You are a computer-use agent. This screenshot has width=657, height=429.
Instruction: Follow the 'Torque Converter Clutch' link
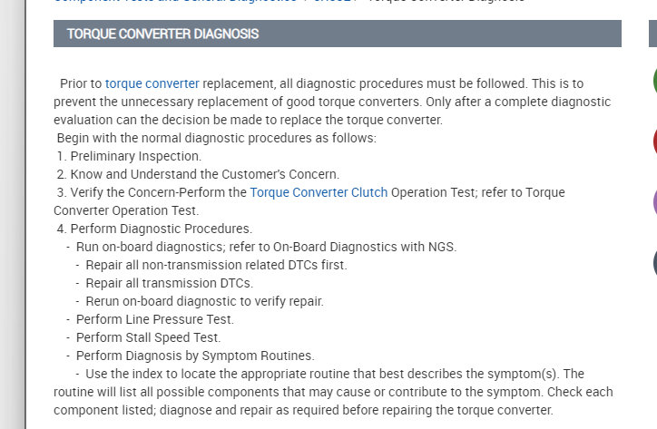point(319,192)
